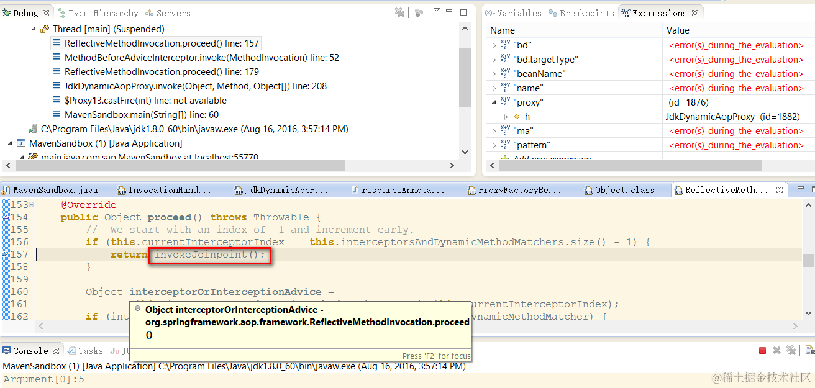Collapse the Thread [main] (Suspended) node
This screenshot has height=388, width=815.
[x=34, y=29]
